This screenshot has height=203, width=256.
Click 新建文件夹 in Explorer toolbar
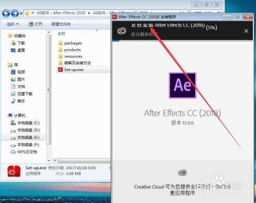[x=61, y=24]
